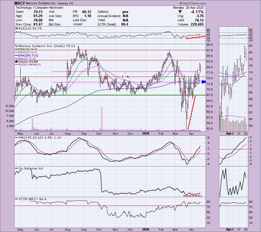Viewport: 261px width, 232px height.
Task: Click the EMA(5) 77.70 legend entry
Action: pos(25,59)
